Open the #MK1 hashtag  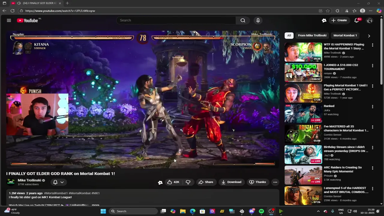pyautogui.click(x=95, y=193)
